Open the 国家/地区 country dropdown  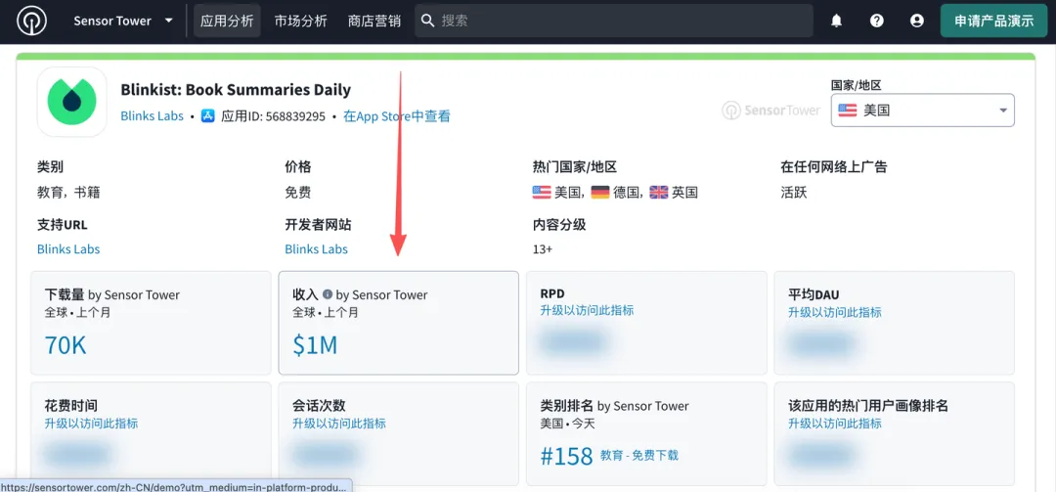point(923,110)
